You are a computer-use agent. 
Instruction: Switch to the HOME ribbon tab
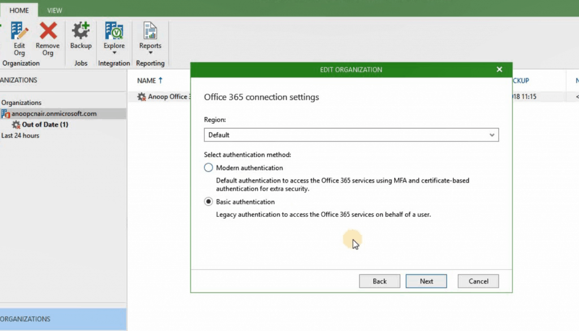tap(19, 10)
